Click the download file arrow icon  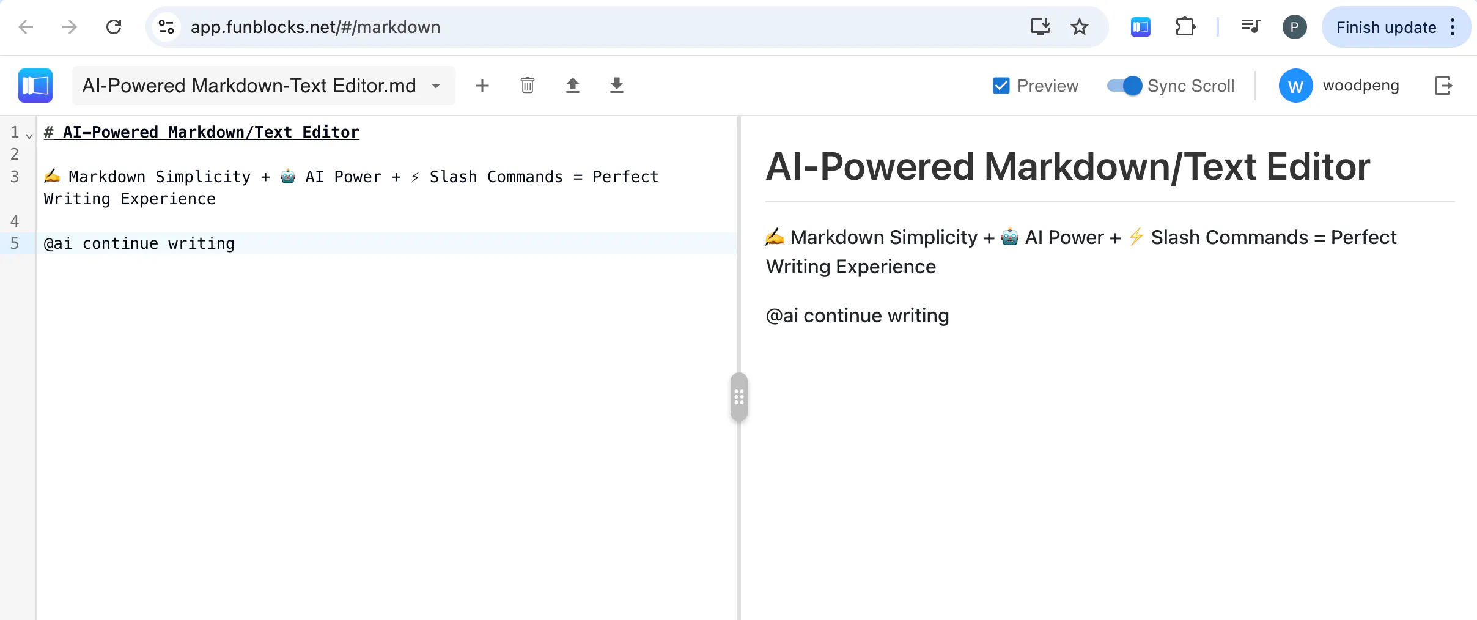pos(617,86)
